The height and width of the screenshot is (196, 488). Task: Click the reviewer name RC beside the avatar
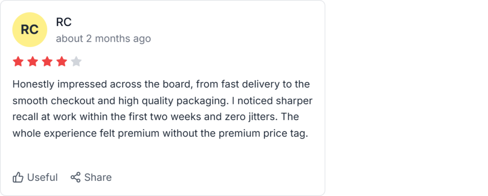pyautogui.click(x=63, y=22)
